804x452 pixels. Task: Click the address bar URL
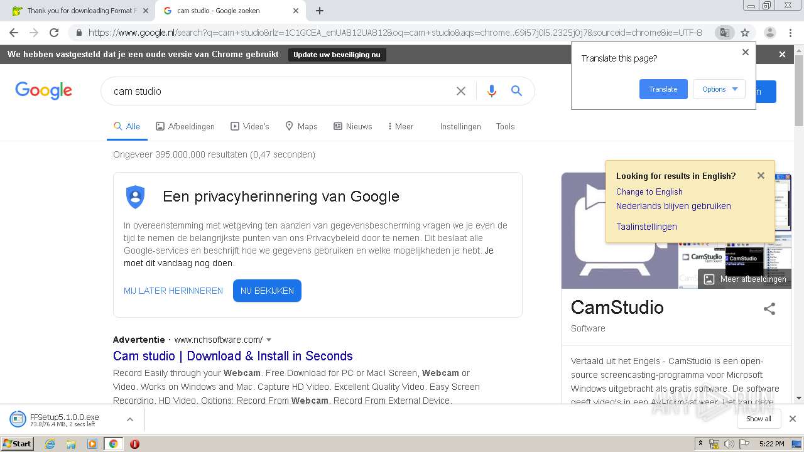(x=395, y=33)
